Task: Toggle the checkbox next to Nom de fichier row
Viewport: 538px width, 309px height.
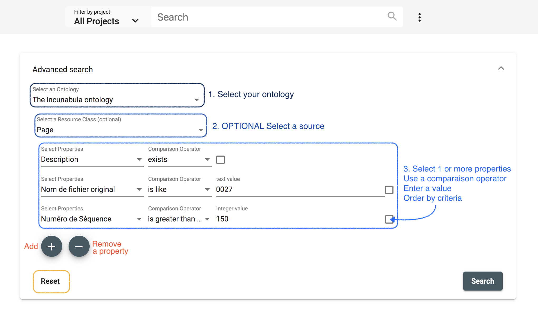Action: pyautogui.click(x=389, y=189)
